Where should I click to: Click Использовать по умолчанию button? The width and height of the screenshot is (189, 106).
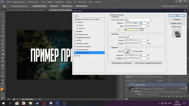(122, 63)
